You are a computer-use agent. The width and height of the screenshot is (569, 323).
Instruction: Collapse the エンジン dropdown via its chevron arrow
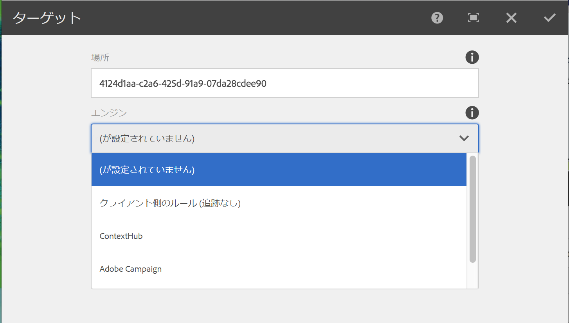click(464, 138)
